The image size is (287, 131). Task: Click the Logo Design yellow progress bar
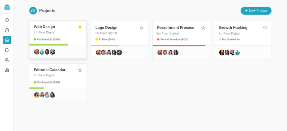click(105, 45)
